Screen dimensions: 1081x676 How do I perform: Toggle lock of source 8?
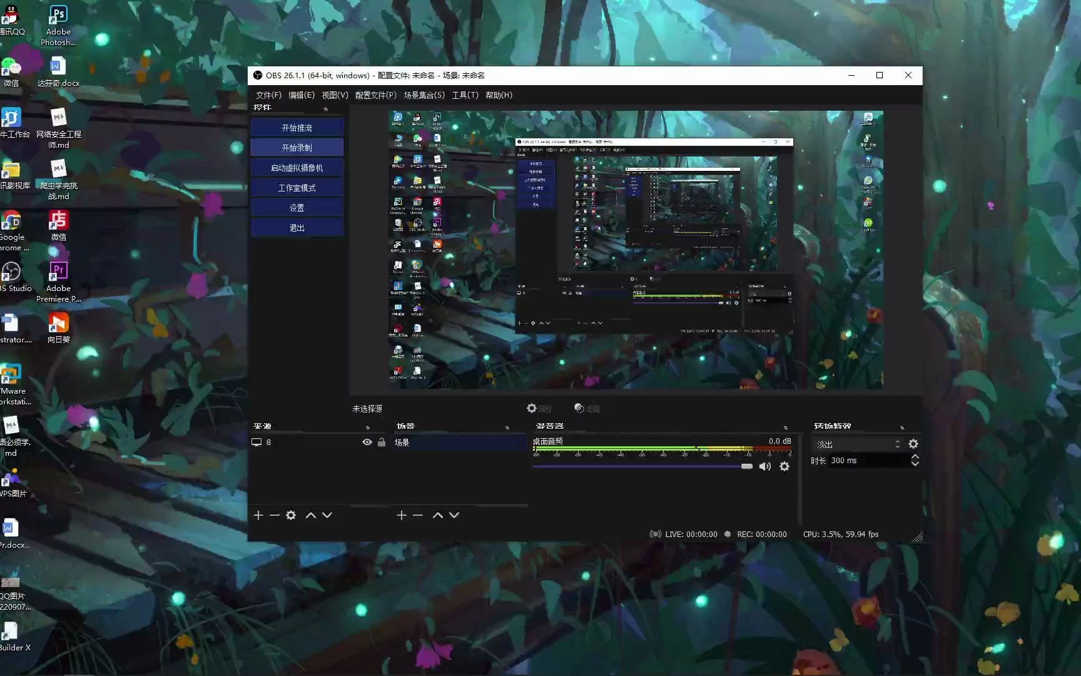(382, 442)
